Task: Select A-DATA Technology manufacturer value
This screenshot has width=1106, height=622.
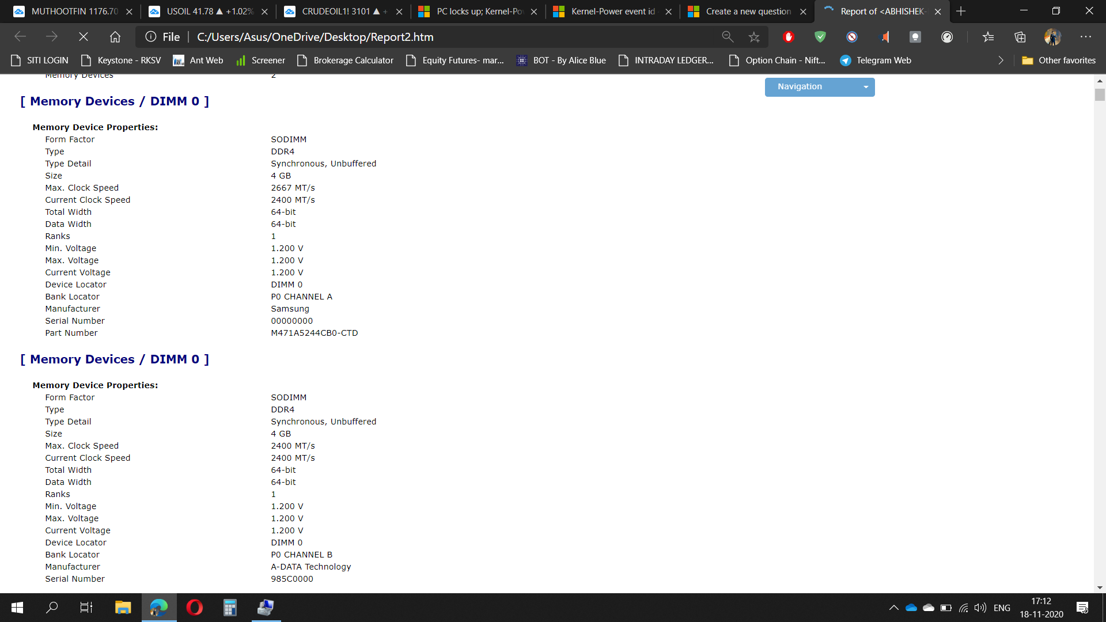Action: (x=311, y=567)
